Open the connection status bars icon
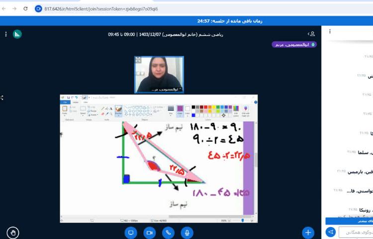This screenshot has width=373, height=239. (x=17, y=34)
